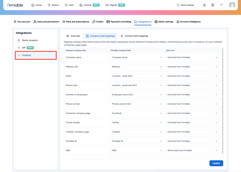Switch to Company field mappings sub-tab
Viewport: 241px width, 172px height.
[100, 36]
